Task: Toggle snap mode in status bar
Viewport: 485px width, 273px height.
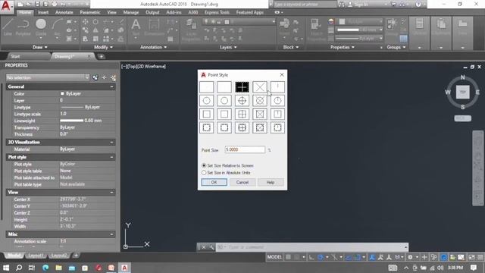Action: (297, 257)
